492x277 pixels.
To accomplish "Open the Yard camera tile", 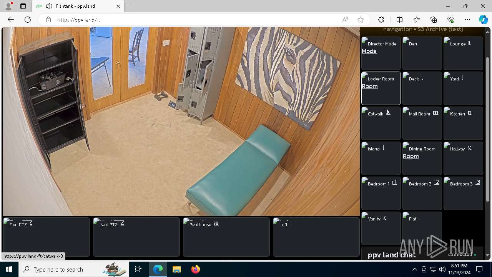I will 463,88.
